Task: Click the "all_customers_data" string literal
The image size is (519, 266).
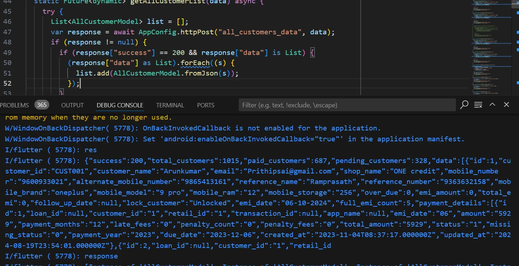Action: [259, 32]
